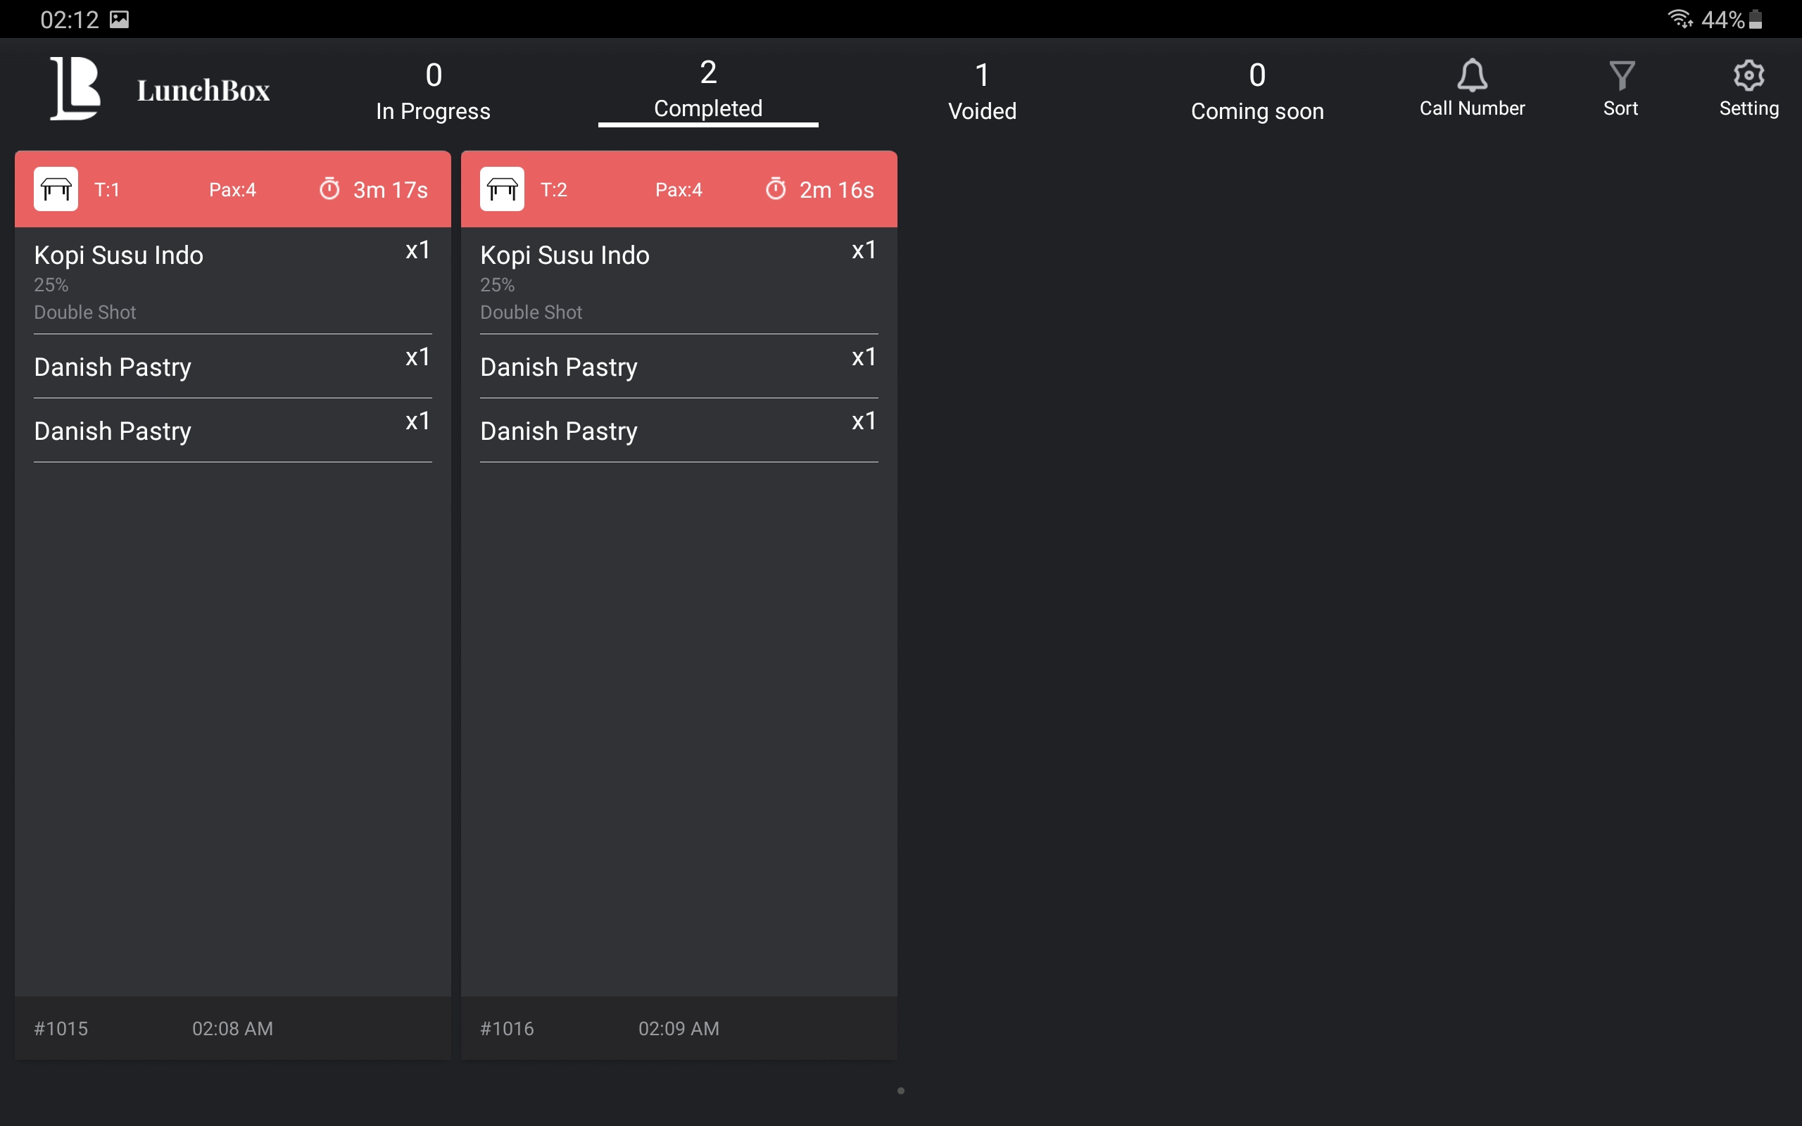The image size is (1802, 1126).
Task: Select Kopi Susu Indo in order #1015
Action: [119, 255]
